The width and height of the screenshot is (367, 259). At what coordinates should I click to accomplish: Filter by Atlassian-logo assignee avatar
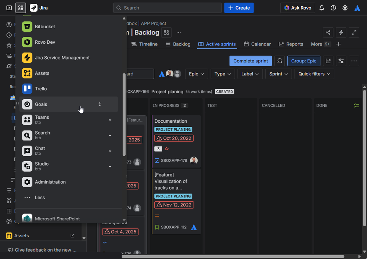tap(162, 74)
